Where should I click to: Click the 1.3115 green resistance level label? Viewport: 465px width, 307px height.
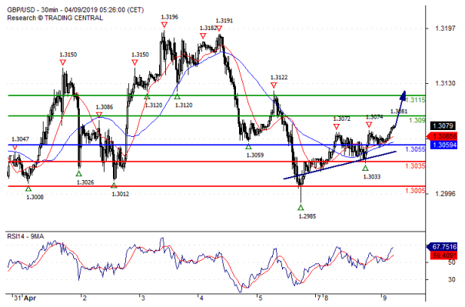415,100
